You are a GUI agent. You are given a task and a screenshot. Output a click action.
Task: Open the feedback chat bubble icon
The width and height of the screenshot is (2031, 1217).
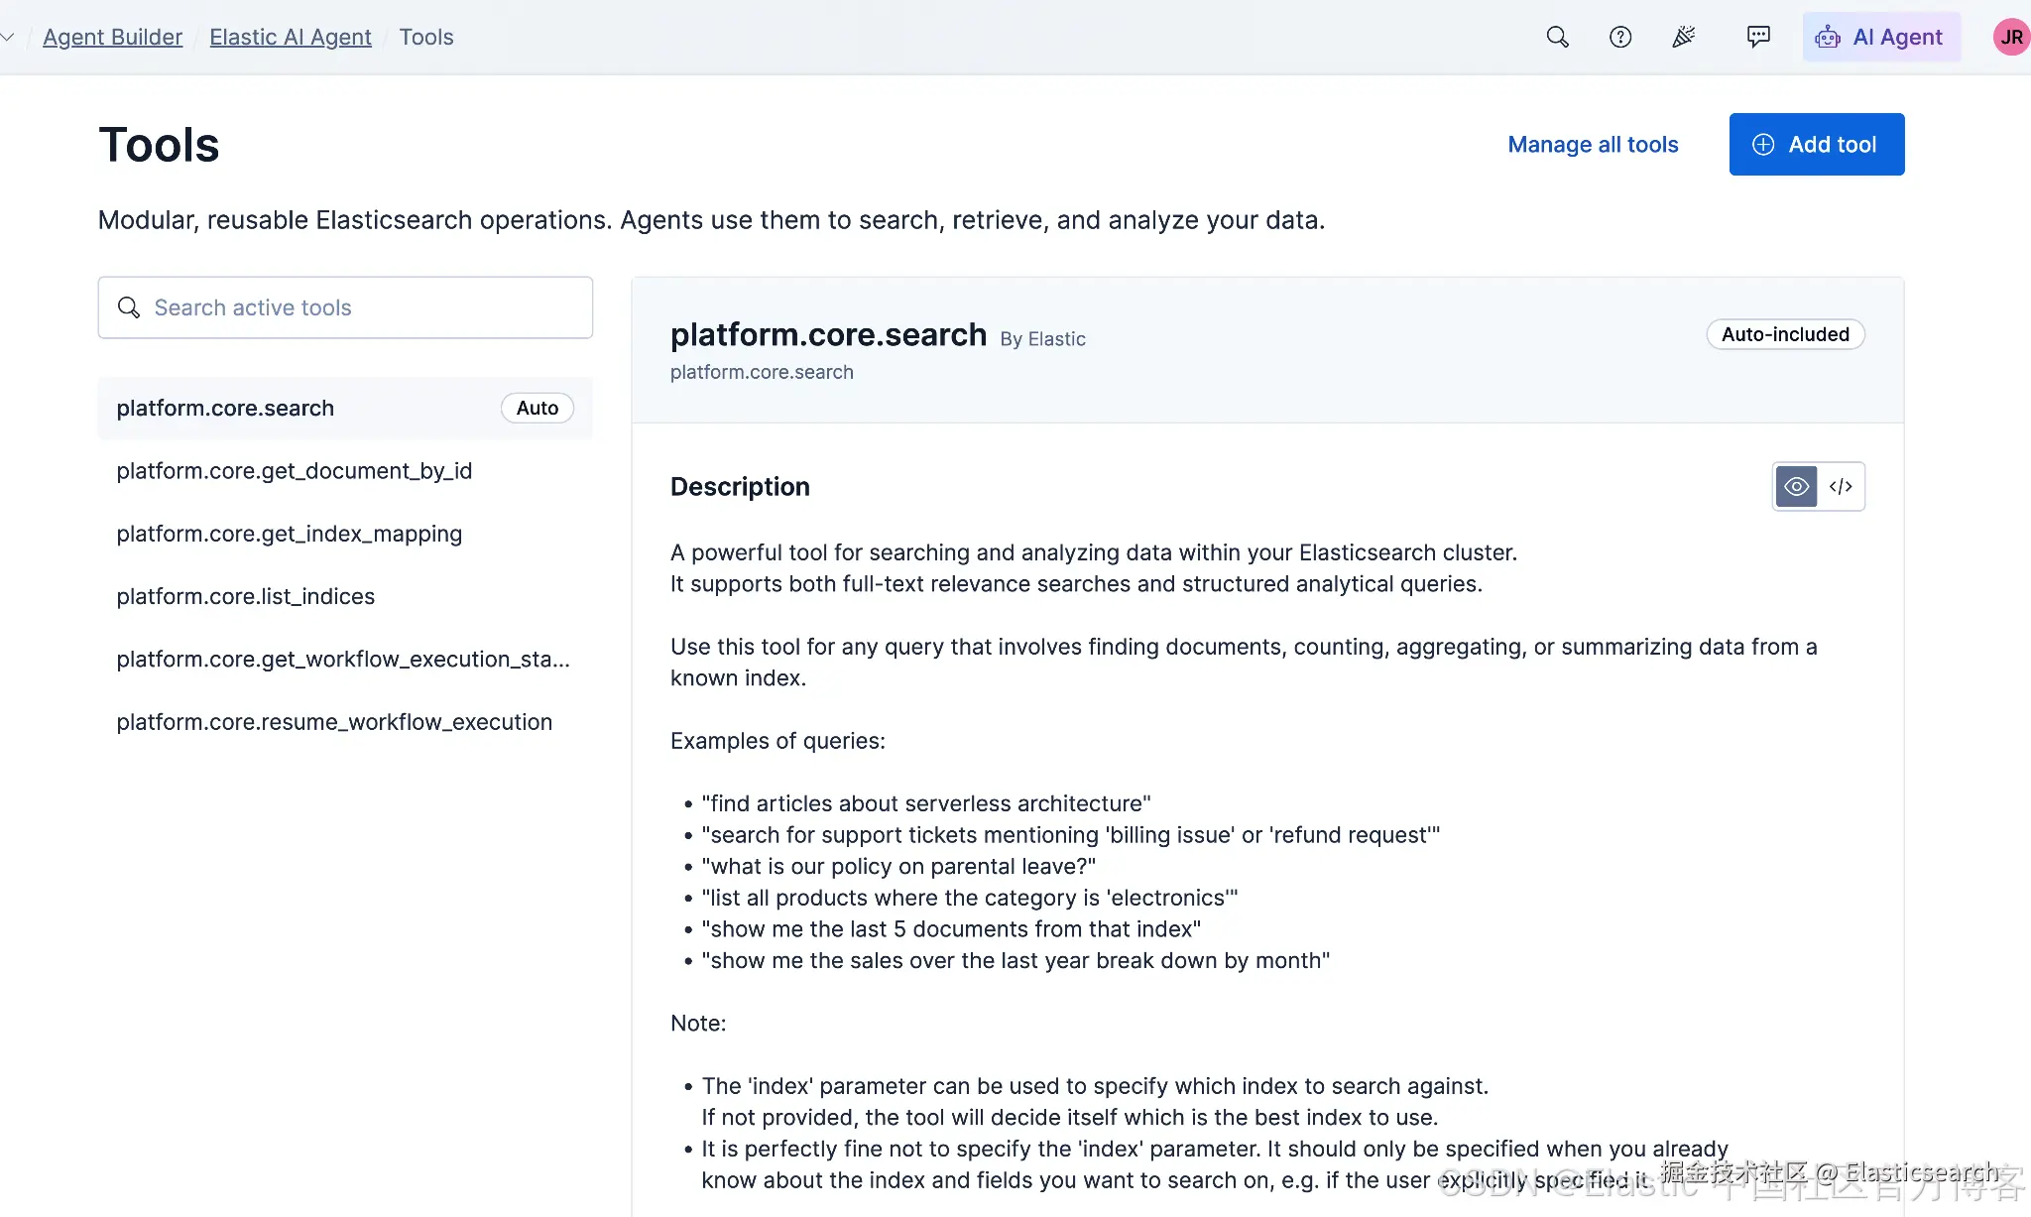[x=1758, y=38]
